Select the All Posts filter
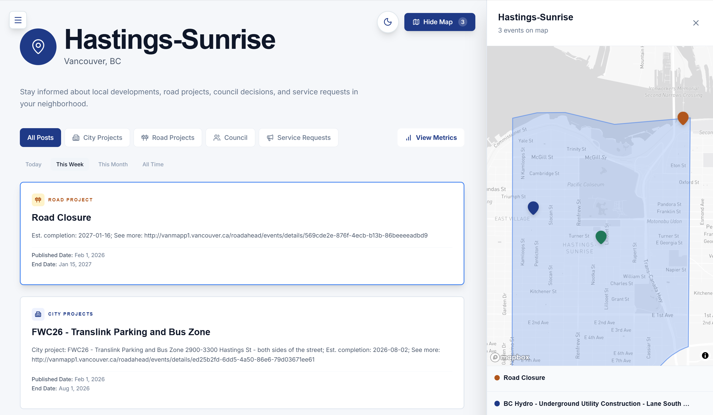 pos(40,137)
